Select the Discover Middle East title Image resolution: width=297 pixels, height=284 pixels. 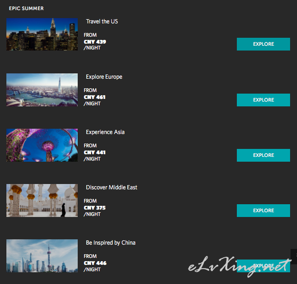111,187
